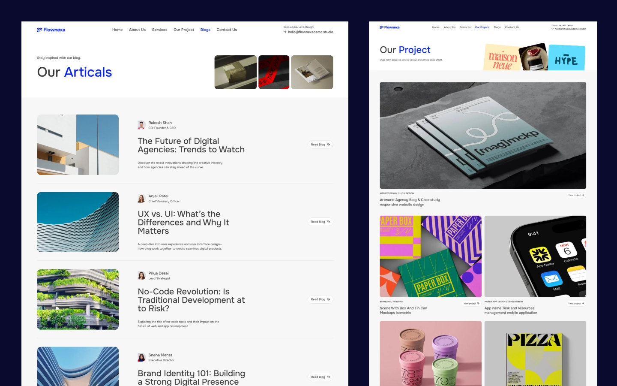The image size is (617, 386).
Task: Select Services in Project page navigation
Action: [x=465, y=27]
